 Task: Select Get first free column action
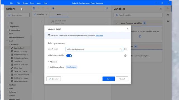(20, 78)
